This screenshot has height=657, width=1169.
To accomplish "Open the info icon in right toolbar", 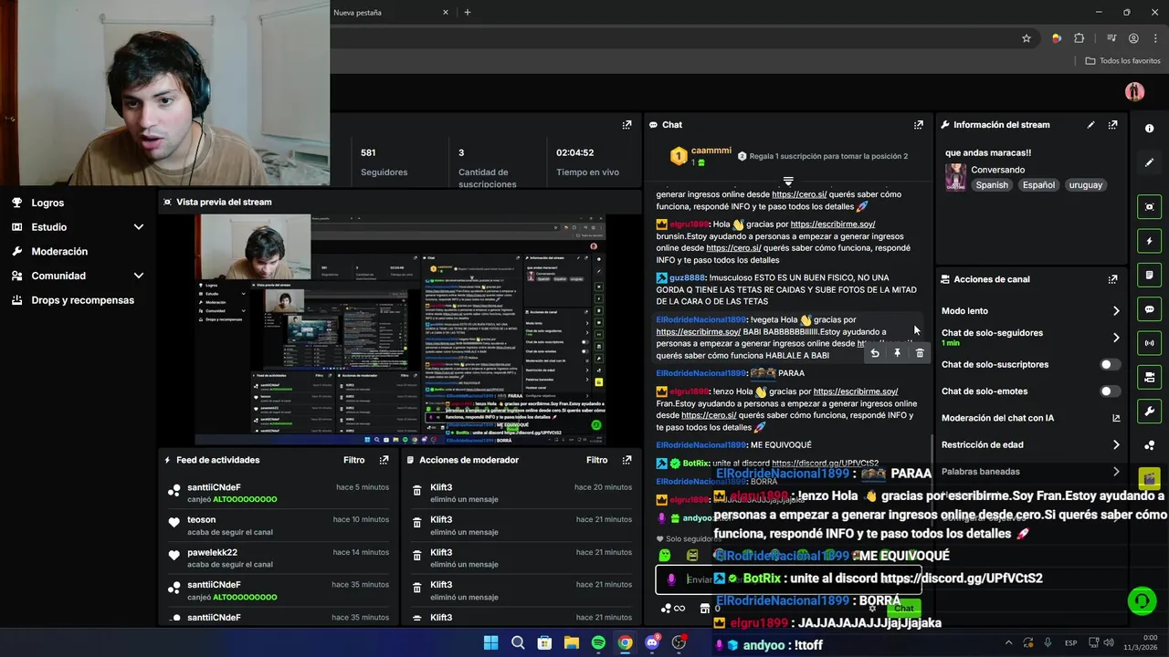I will pyautogui.click(x=1149, y=129).
